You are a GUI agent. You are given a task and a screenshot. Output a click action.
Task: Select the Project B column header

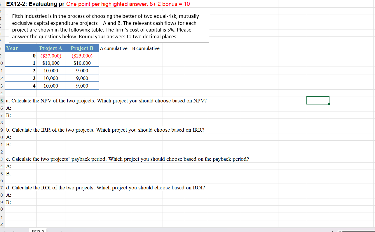(x=82, y=48)
